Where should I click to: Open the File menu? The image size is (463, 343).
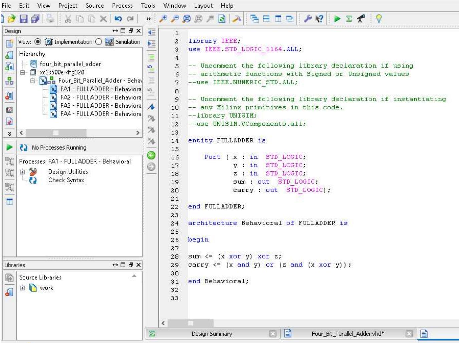[6, 6]
